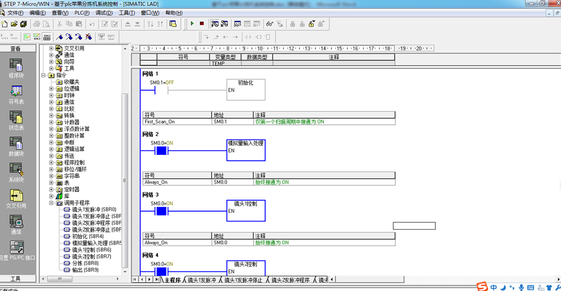The image size is (561, 291).
Task: Open Symbol Table in navigation bar
Action: tap(16, 95)
